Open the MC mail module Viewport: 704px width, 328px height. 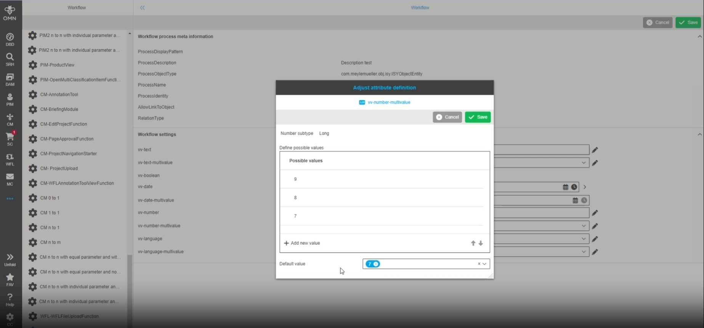[10, 179]
